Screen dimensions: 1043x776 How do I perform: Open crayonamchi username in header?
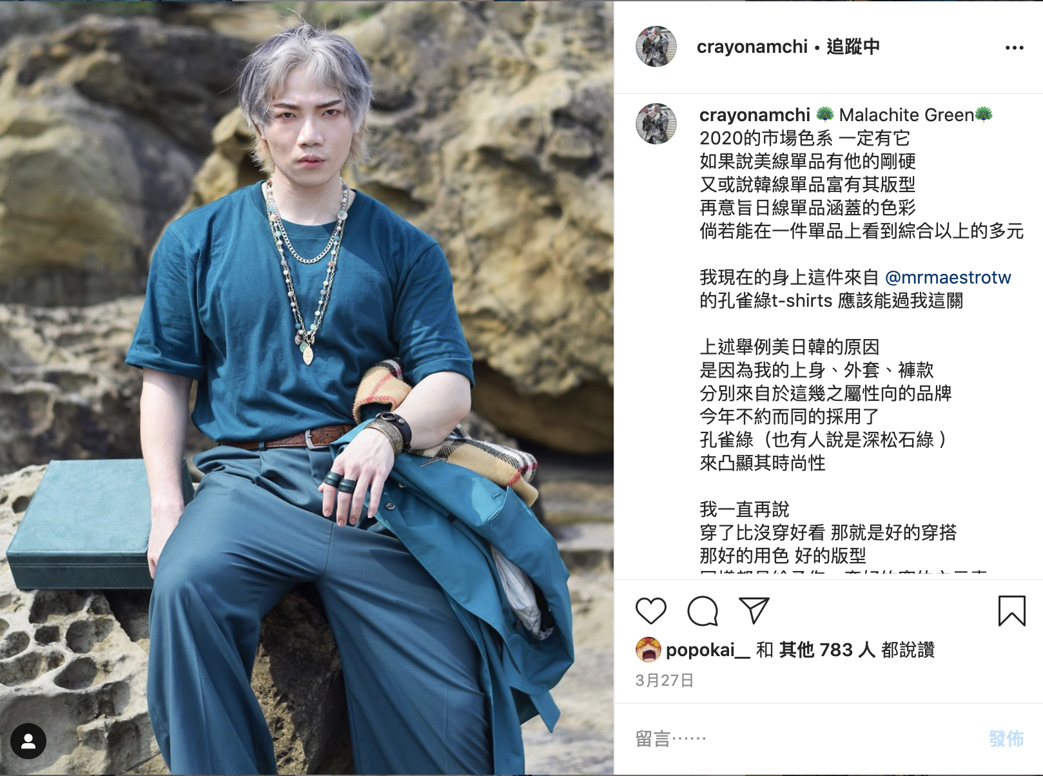pos(752,46)
